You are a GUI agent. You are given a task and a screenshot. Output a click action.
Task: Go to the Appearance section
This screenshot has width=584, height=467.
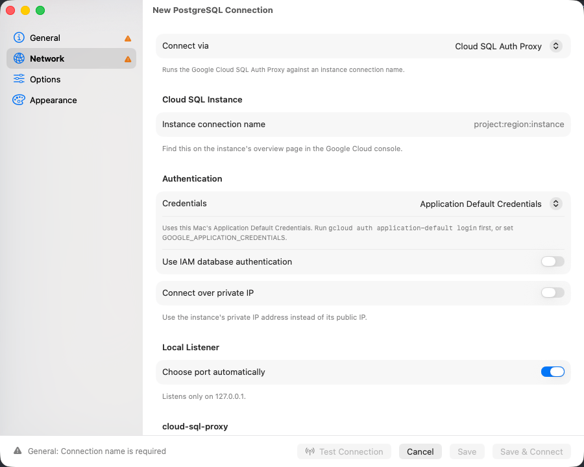pos(71,100)
